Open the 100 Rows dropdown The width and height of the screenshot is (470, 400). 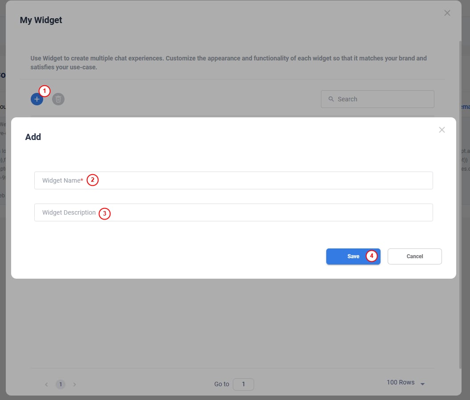pyautogui.click(x=405, y=383)
